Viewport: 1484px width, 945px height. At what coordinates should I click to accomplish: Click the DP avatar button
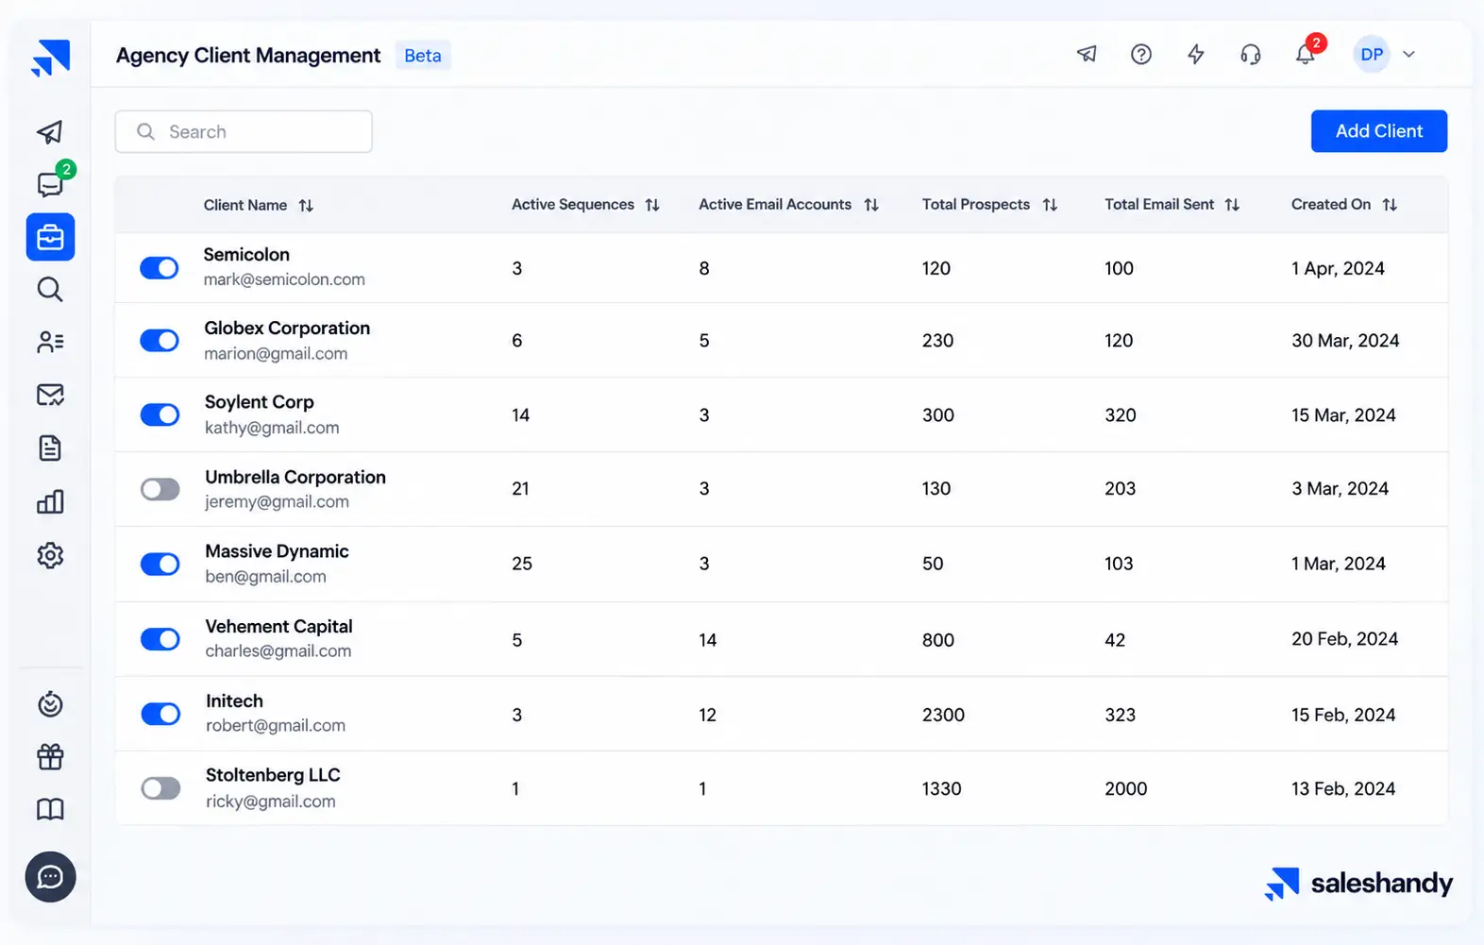(x=1372, y=55)
